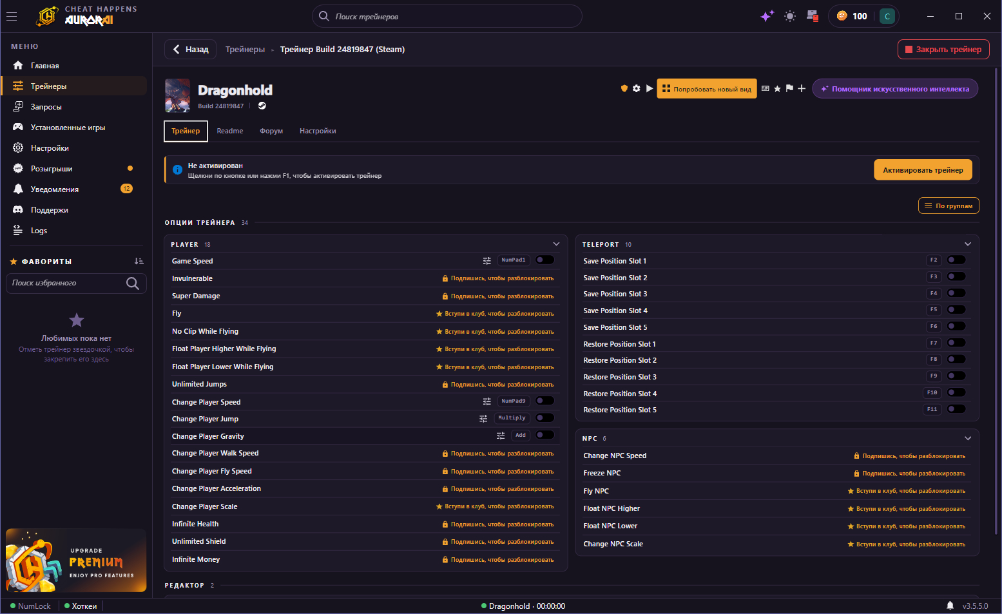Viewport: 1002px width, 614px height.
Task: Click the flag report icon
Action: point(789,88)
